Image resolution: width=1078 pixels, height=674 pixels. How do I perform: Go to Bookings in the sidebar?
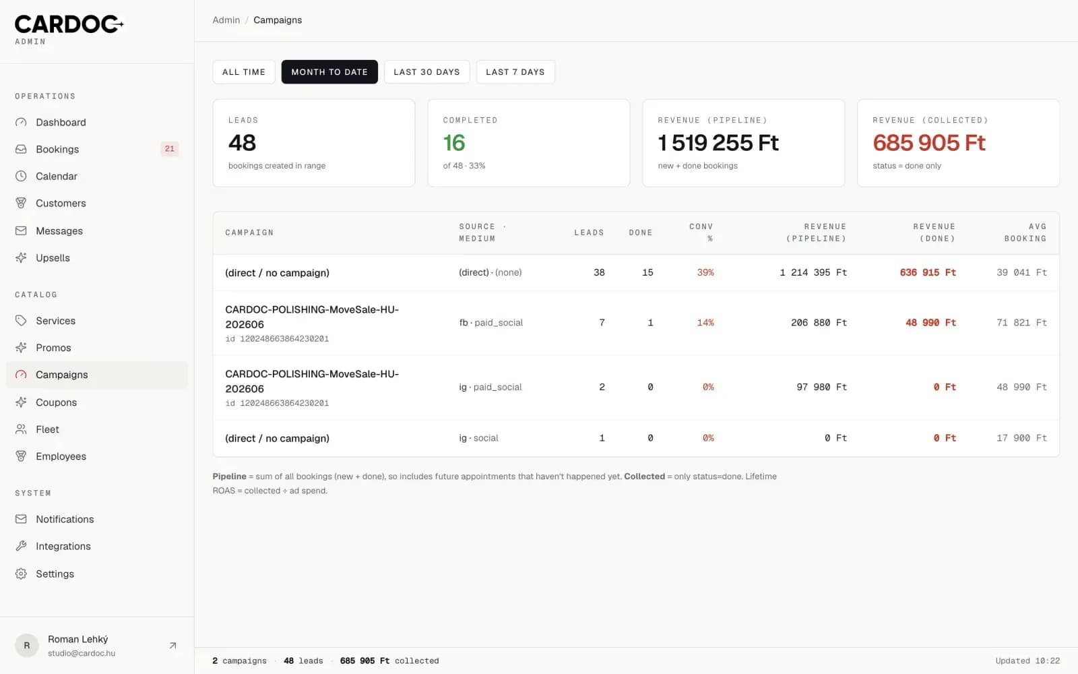(x=97, y=149)
